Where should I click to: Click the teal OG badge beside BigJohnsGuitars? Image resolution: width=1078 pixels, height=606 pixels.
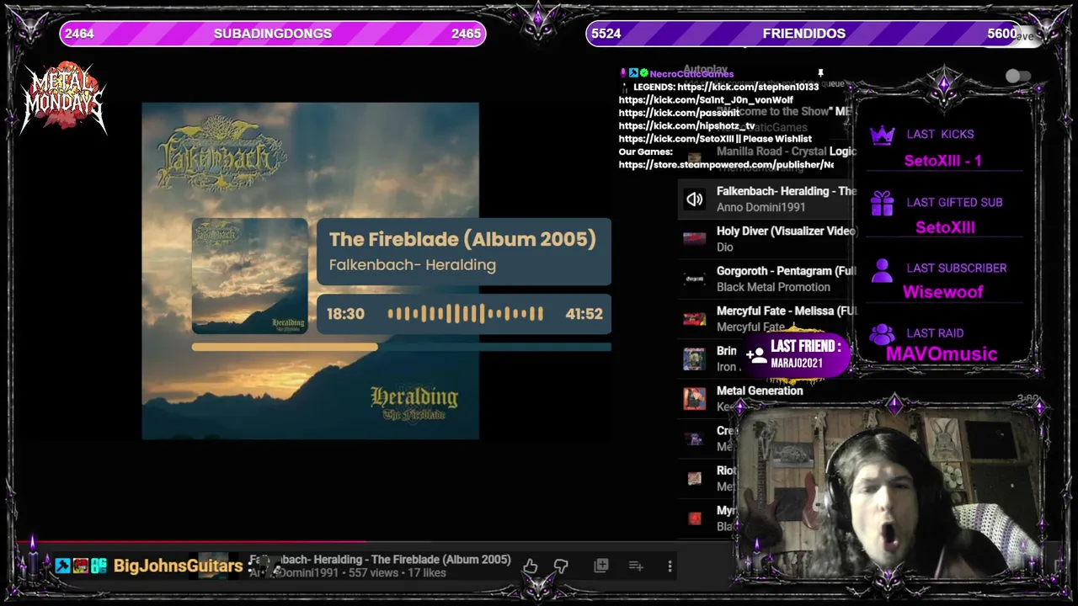(99, 566)
